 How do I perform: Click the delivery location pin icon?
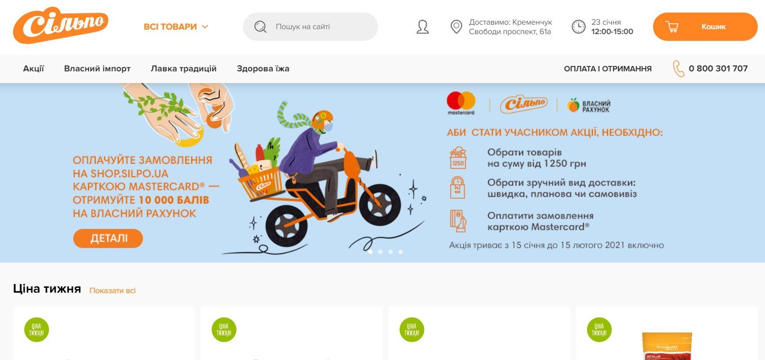[x=456, y=27]
